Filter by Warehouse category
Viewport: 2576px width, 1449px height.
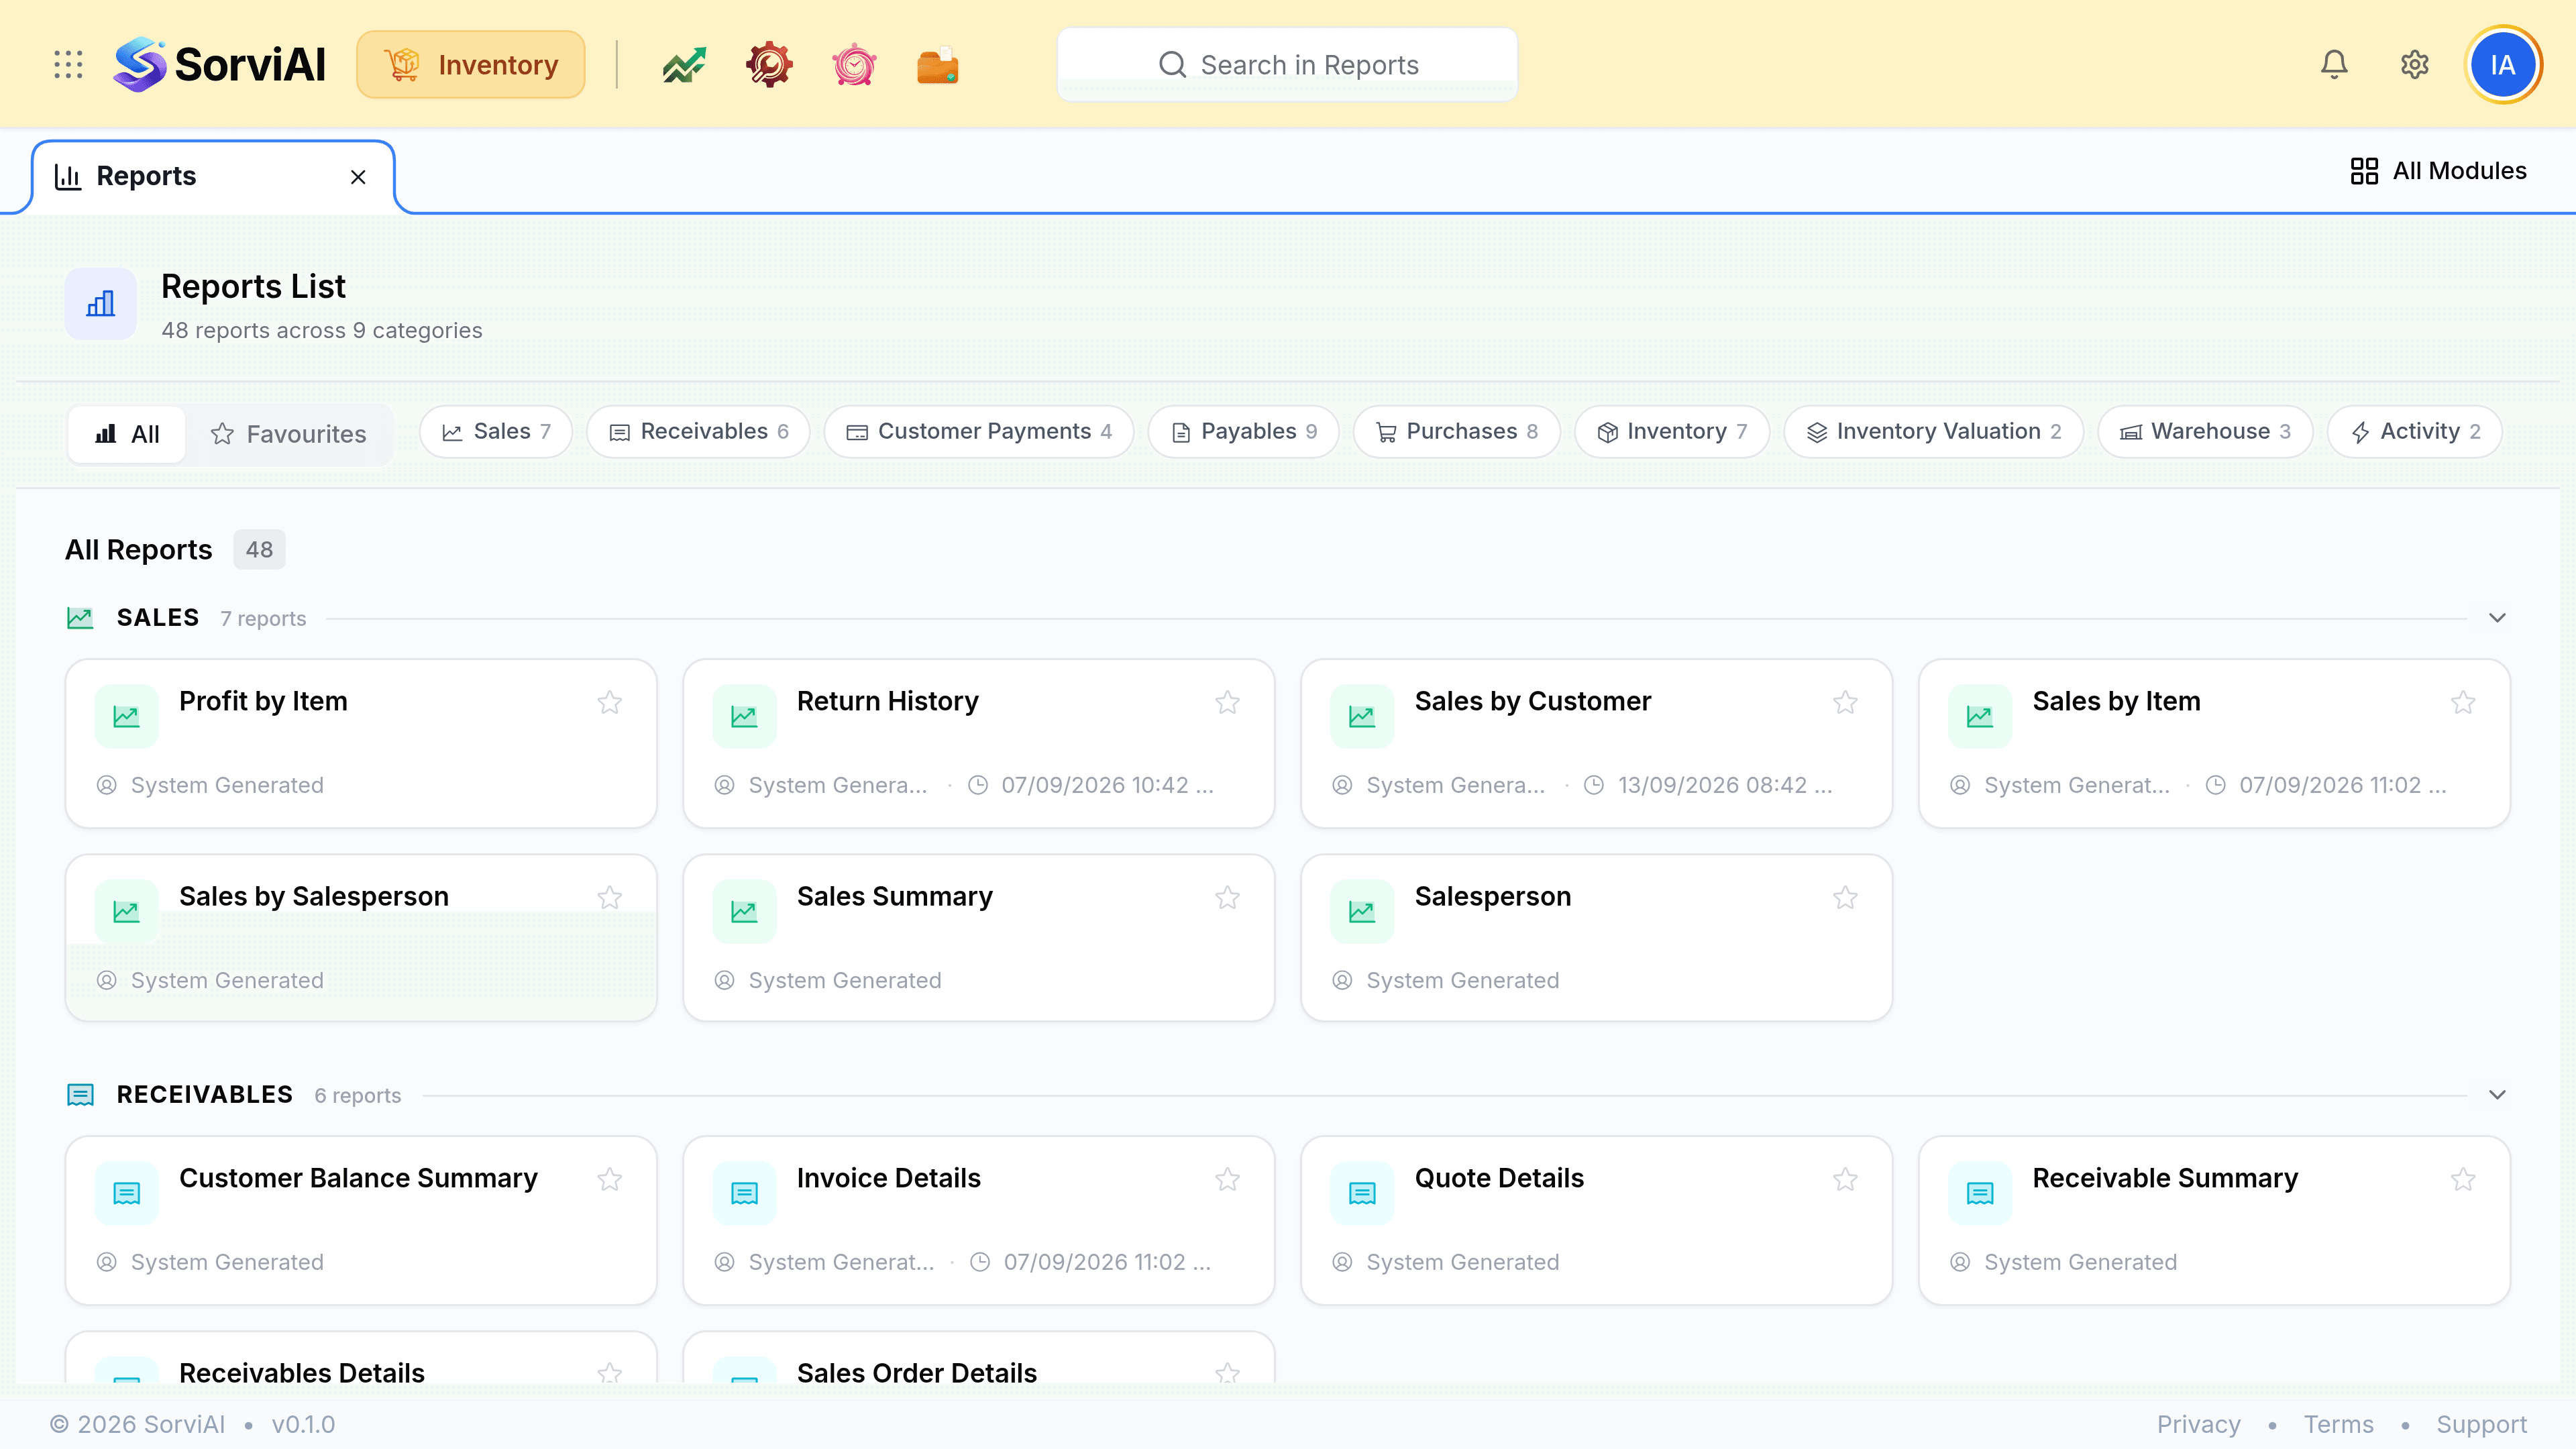tap(2206, 432)
